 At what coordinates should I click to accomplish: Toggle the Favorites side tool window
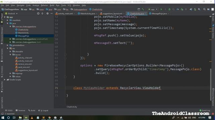(2, 87)
